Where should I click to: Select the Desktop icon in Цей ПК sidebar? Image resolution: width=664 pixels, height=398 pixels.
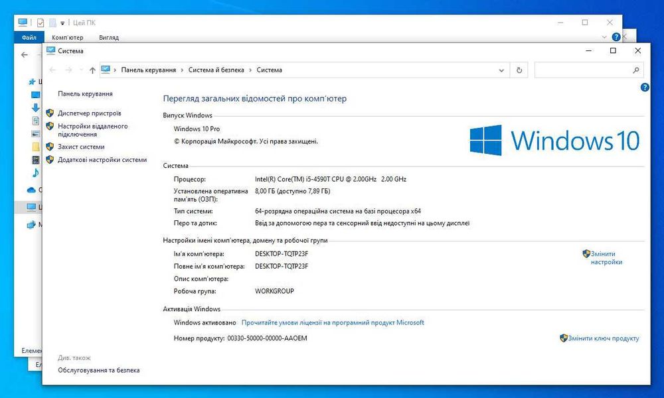[x=36, y=95]
